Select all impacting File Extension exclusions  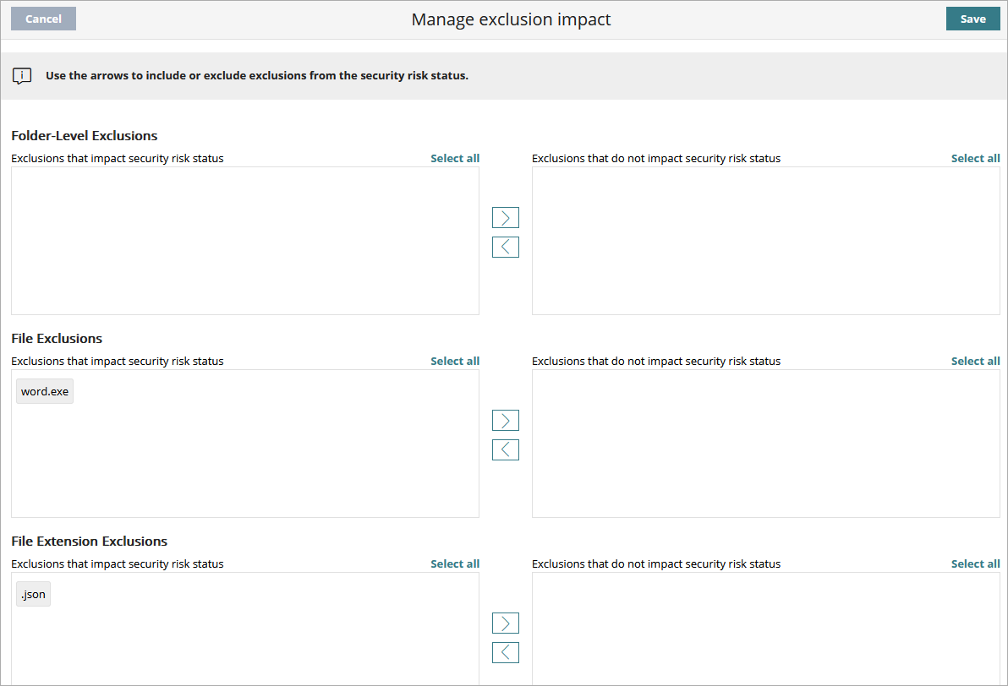click(x=455, y=563)
